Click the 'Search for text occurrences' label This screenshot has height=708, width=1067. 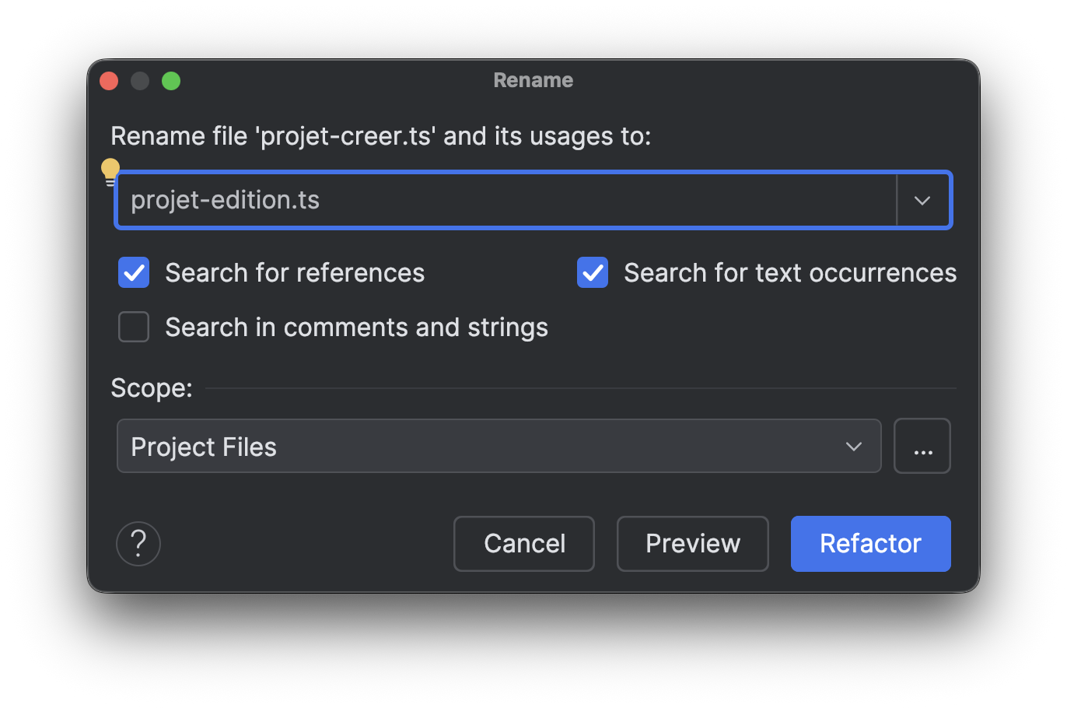[789, 273]
